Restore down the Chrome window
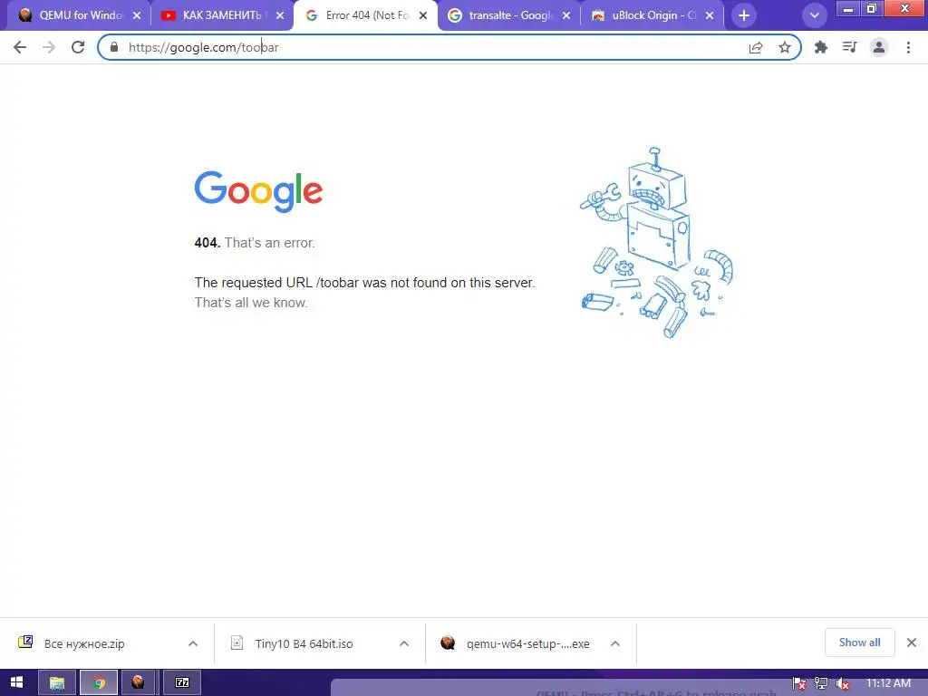 (x=872, y=9)
